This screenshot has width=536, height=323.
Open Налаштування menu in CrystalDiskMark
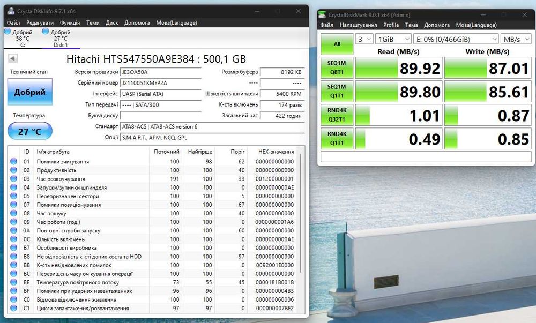pyautogui.click(x=358, y=25)
